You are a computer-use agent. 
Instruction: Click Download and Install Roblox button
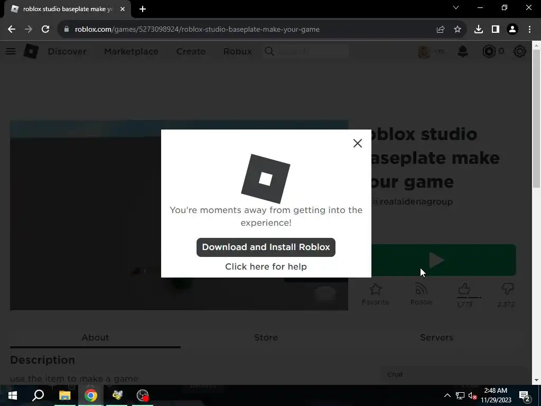pos(266,247)
